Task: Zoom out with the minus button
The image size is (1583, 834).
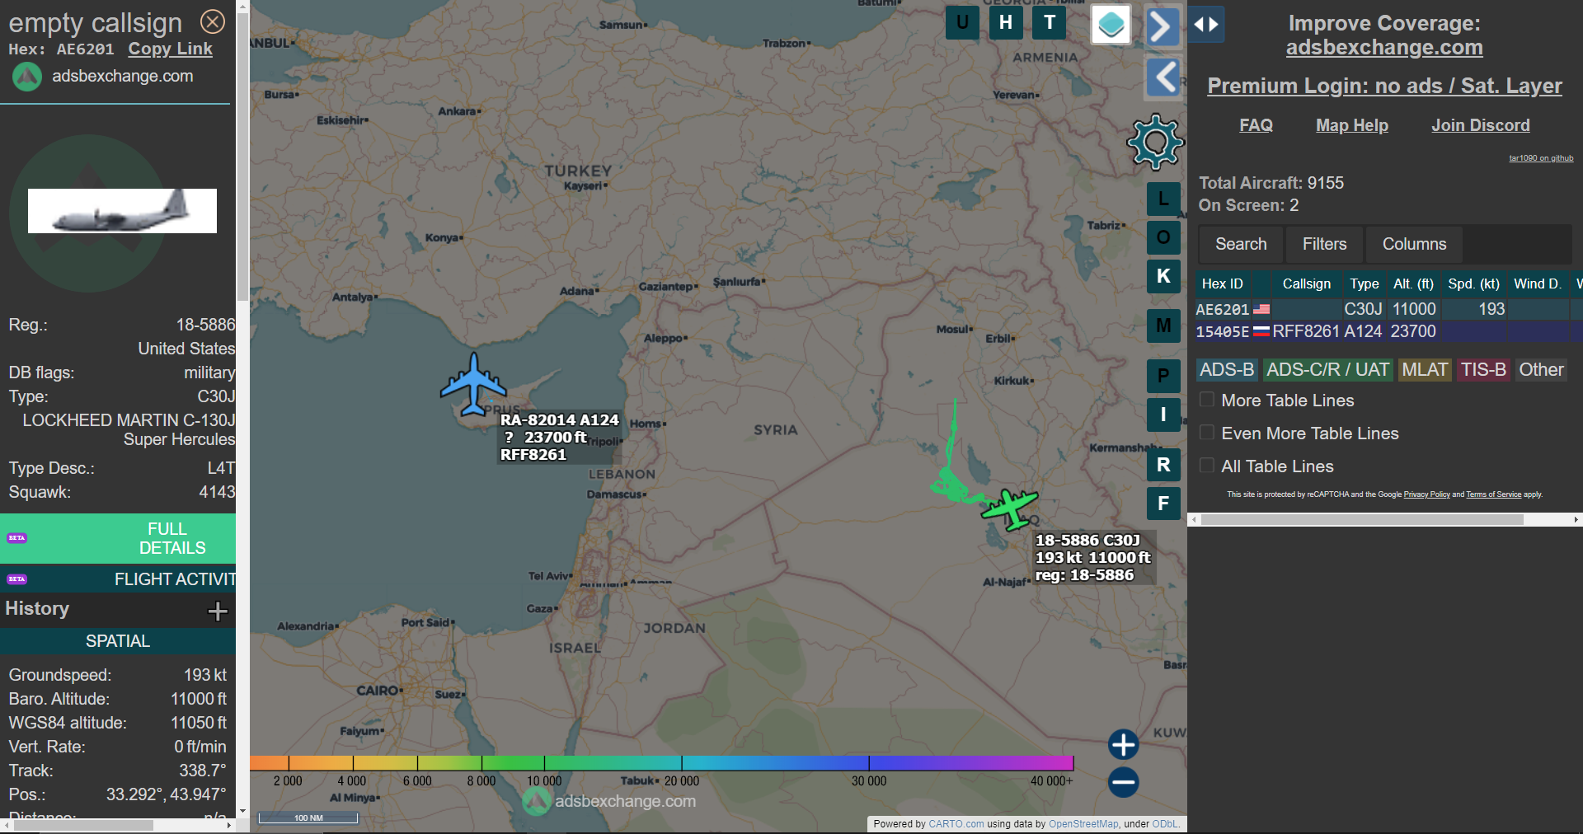Action: [1123, 782]
